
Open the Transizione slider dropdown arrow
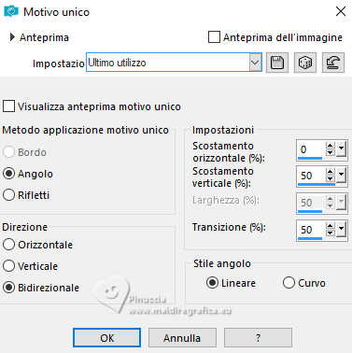tap(341, 229)
